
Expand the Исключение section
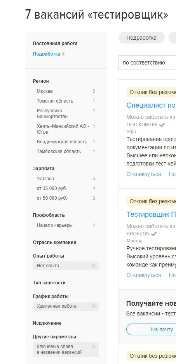click(x=47, y=323)
